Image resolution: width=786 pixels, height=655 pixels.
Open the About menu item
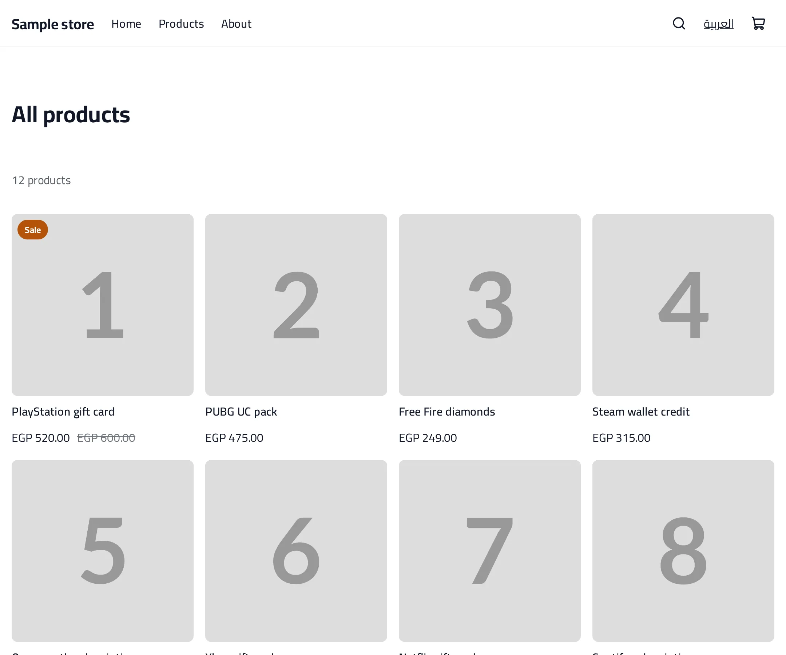coord(236,24)
